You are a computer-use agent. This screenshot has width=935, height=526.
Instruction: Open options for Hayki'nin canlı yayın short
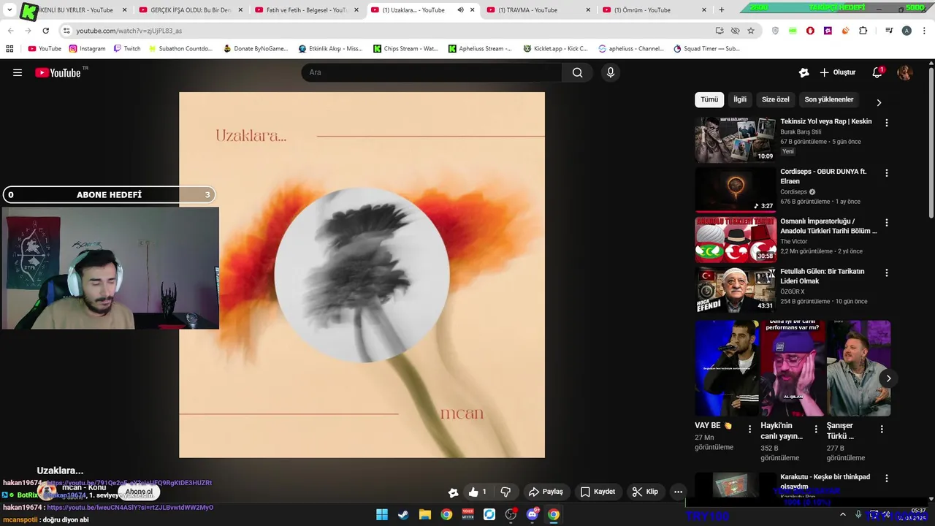coord(816,430)
